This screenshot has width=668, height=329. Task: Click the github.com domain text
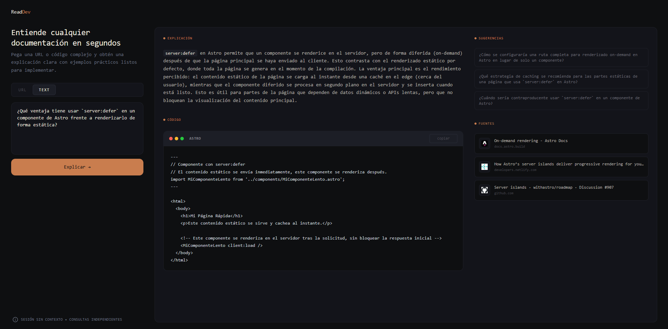pyautogui.click(x=504, y=193)
